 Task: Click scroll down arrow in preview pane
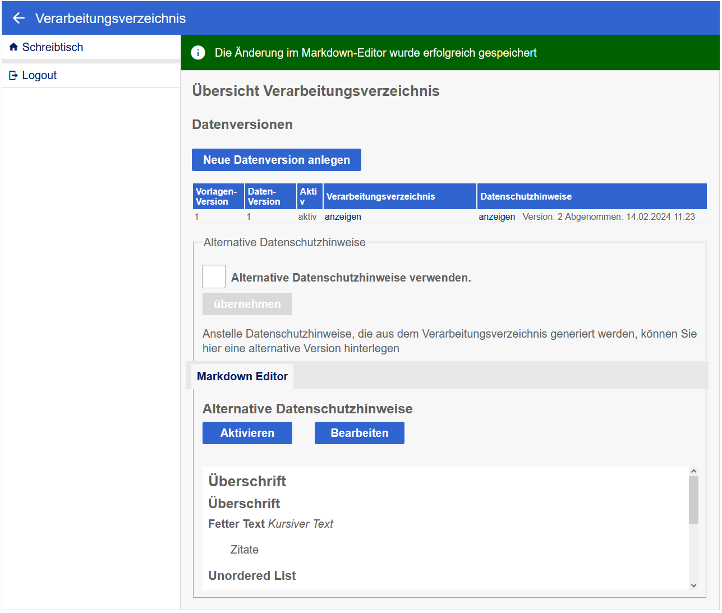pos(693,585)
